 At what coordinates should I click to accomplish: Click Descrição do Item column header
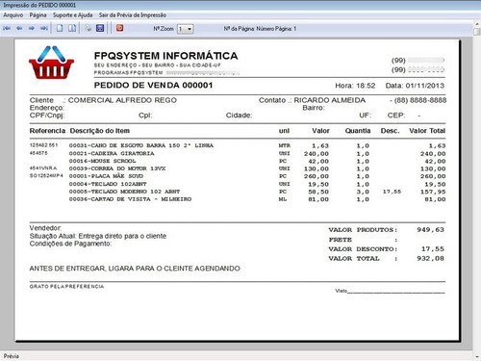[100, 131]
